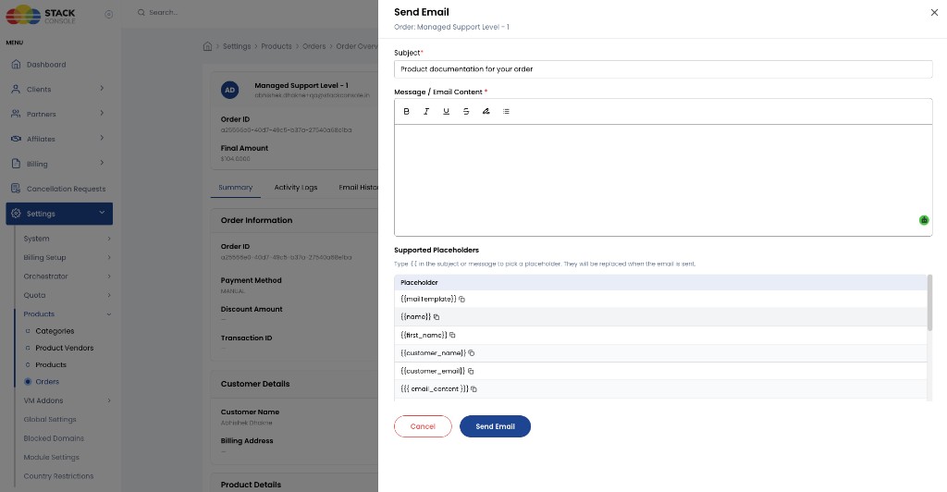Click the Partners people icon
This screenshot has width=947, height=492.
[x=17, y=114]
